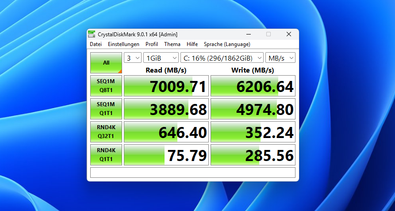The image size is (395, 211).
Task: Start all benchmarks with the All button
Action: (106, 63)
